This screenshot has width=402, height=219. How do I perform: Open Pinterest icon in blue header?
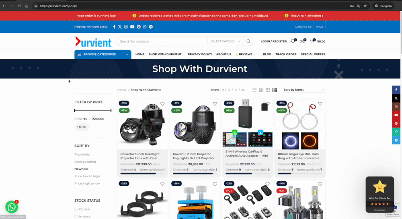[x=139, y=26]
